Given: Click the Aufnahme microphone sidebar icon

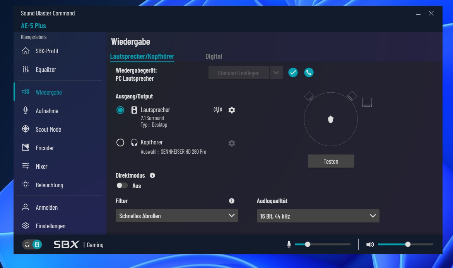Looking at the screenshot, I should (26, 110).
